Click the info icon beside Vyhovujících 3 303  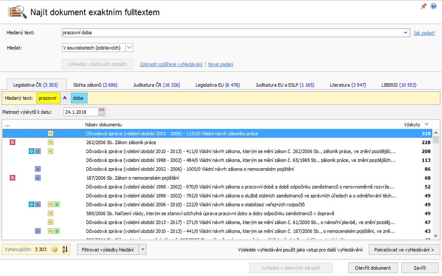pos(55,250)
